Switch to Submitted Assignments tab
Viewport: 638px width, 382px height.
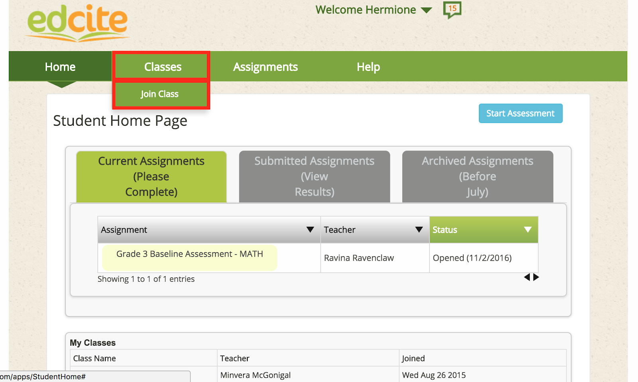point(315,176)
